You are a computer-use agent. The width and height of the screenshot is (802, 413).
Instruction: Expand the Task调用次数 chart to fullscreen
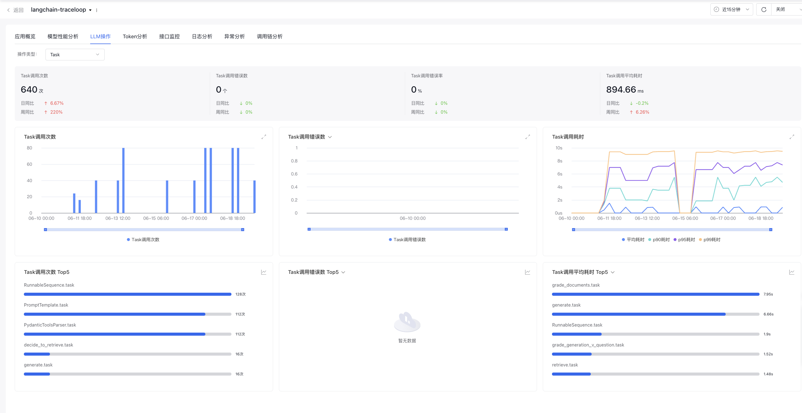tap(264, 137)
